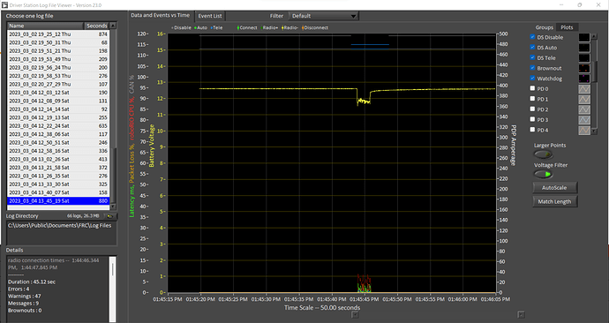Uncheck the DS Auto plot checkbox
The width and height of the screenshot is (609, 323).
pyautogui.click(x=532, y=48)
